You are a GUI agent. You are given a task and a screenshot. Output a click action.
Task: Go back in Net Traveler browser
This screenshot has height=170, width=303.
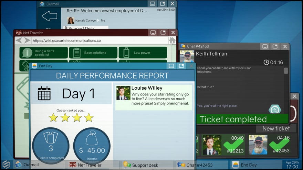tap(19, 41)
